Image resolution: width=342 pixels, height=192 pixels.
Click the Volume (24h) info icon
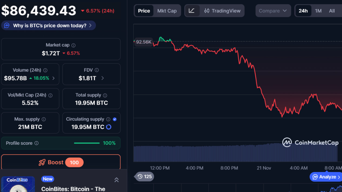click(45, 70)
